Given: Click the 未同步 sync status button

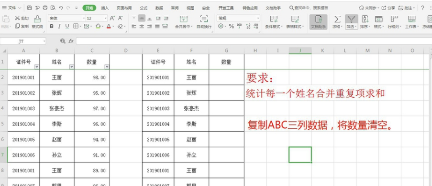Looking at the screenshot, I should tap(369, 8).
